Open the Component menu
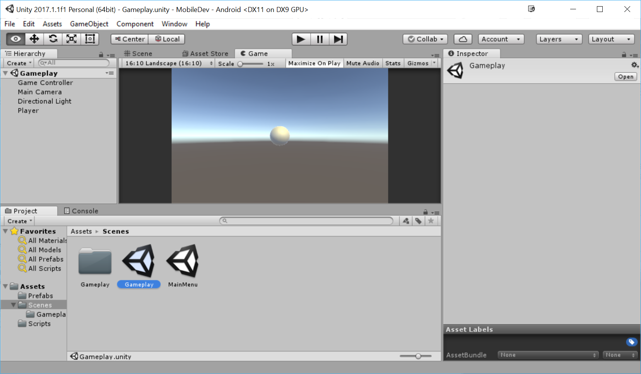 pos(135,24)
